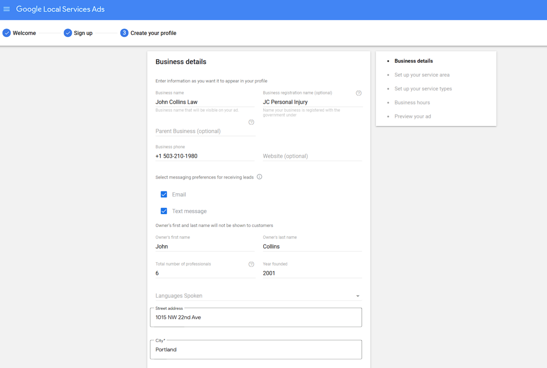The image size is (547, 368).
Task: Edit the City field containing Portland
Action: [x=256, y=350]
